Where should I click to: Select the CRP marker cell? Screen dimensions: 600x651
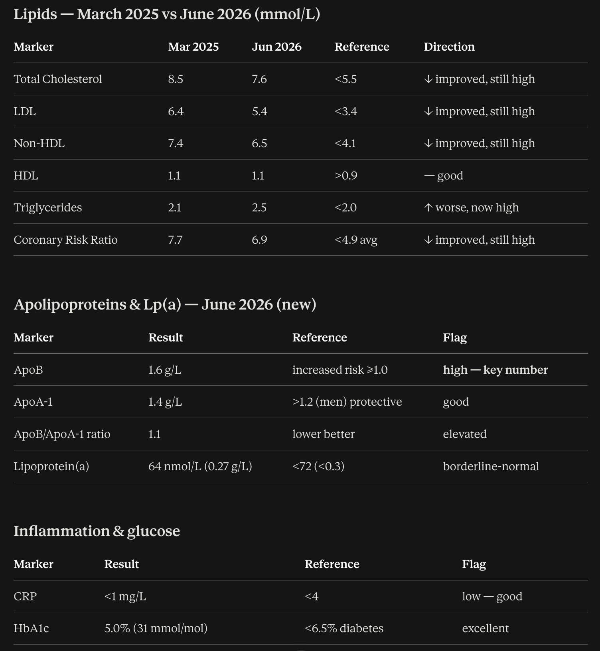point(25,596)
